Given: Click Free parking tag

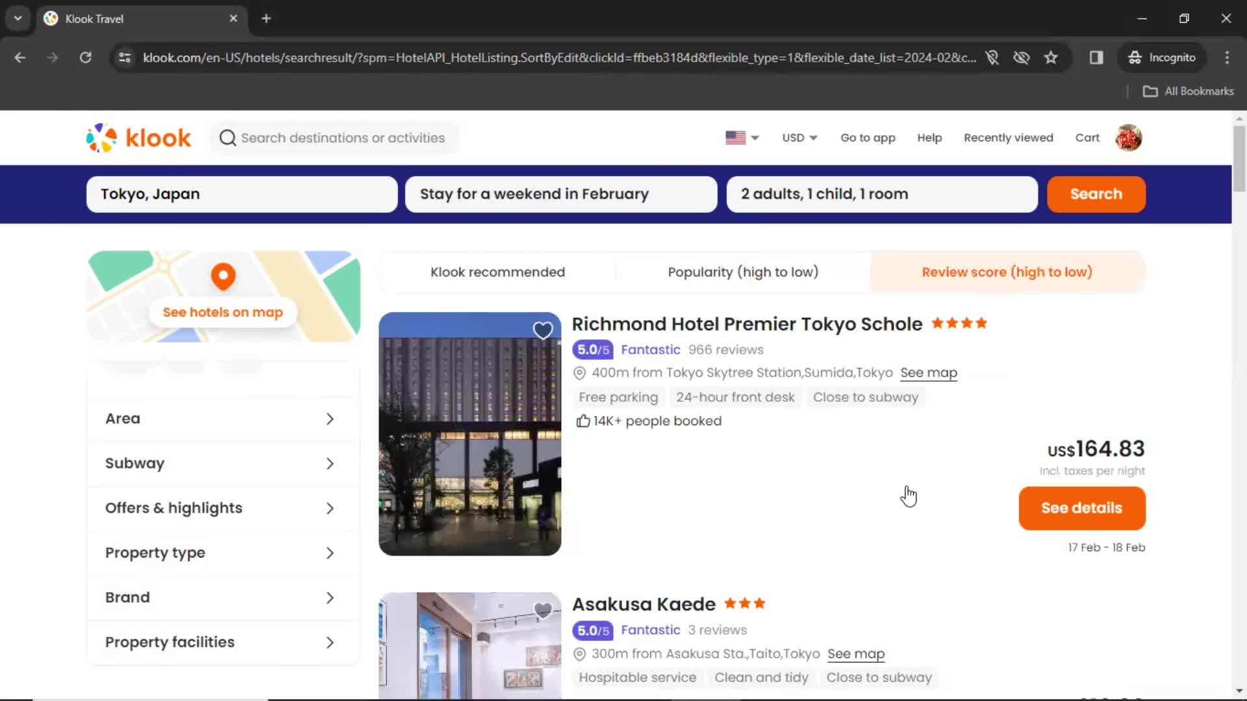Looking at the screenshot, I should click(618, 397).
